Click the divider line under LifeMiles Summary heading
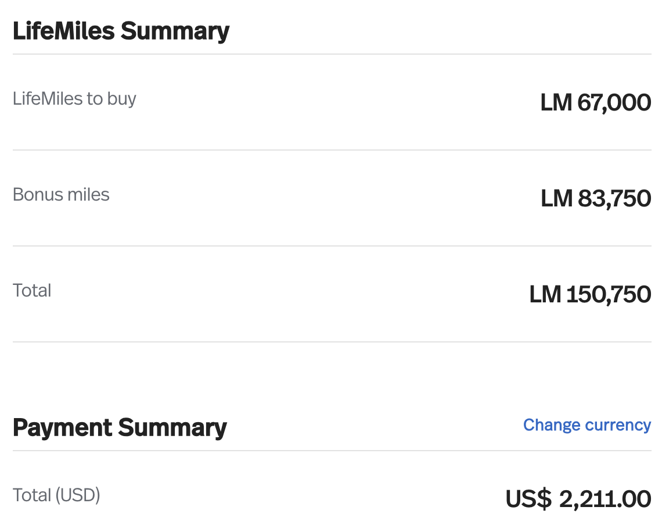The height and width of the screenshot is (521, 662). coord(332,54)
